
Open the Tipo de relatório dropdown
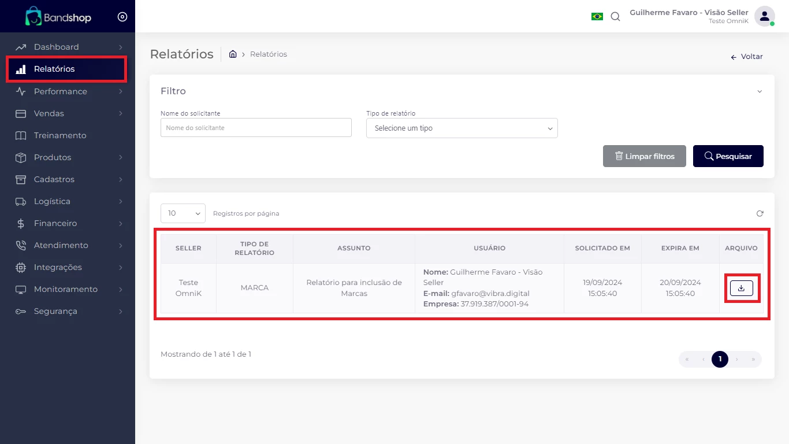point(462,128)
